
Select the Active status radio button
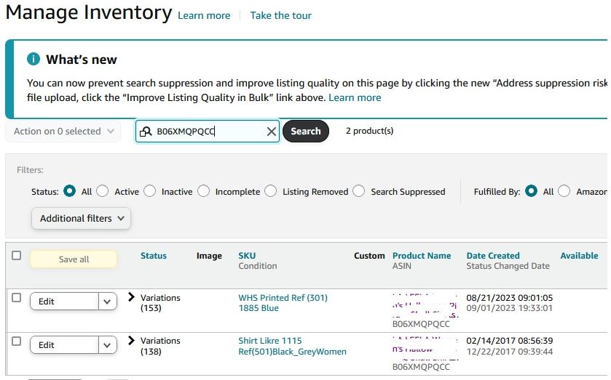pyautogui.click(x=103, y=191)
